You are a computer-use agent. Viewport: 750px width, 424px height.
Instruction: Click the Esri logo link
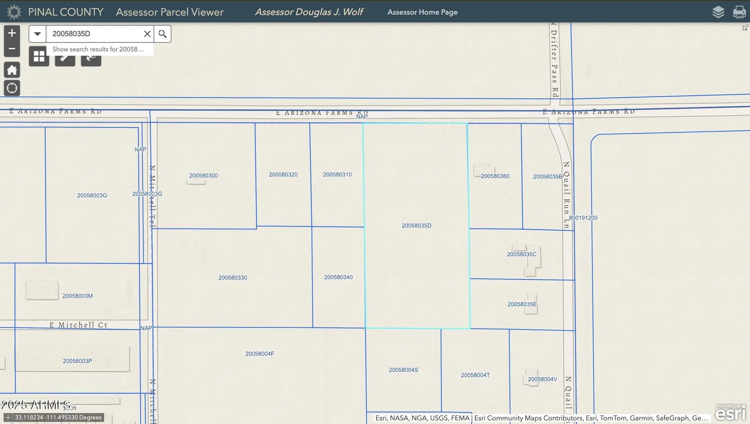pyautogui.click(x=730, y=413)
